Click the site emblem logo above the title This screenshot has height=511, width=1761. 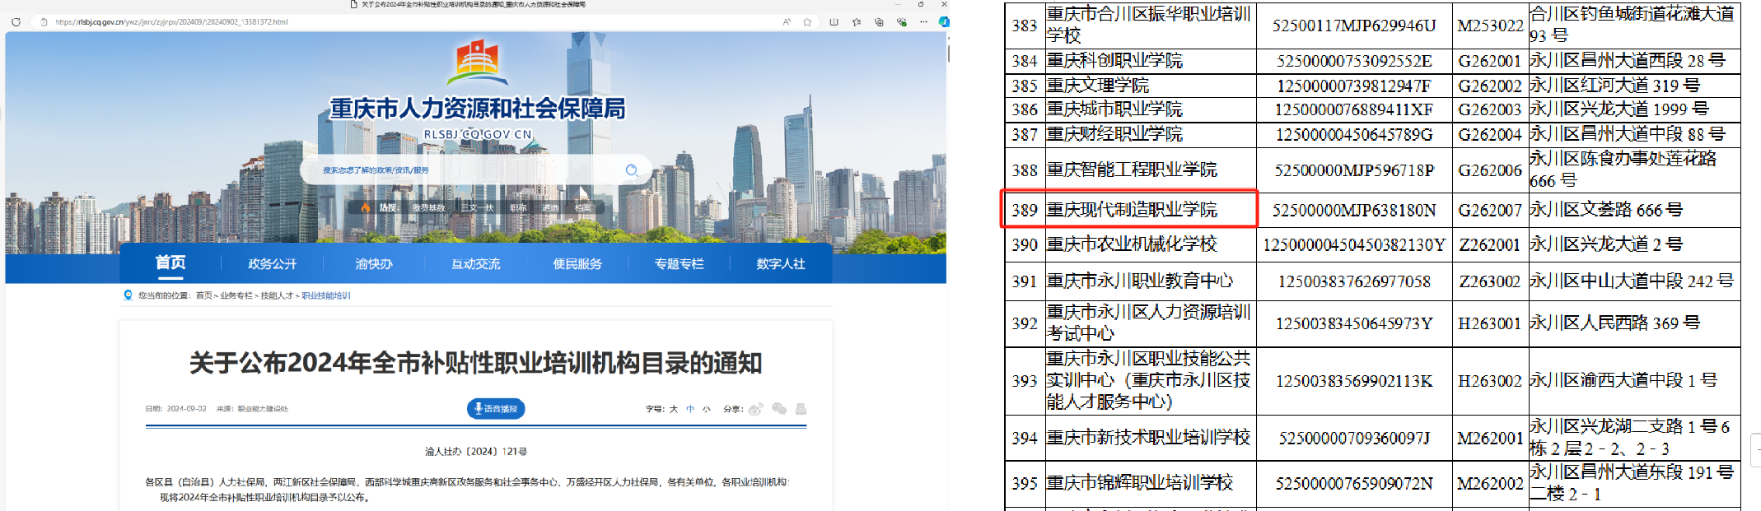point(477,64)
